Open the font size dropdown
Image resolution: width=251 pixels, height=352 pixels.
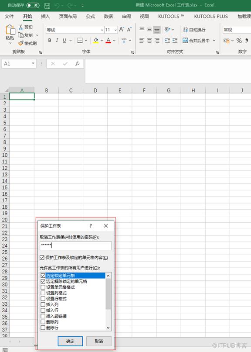115,30
